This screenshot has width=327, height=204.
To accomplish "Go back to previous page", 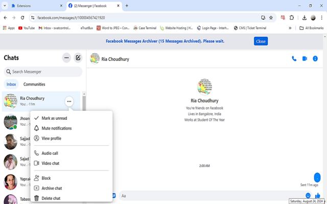I will pos(6,18).
